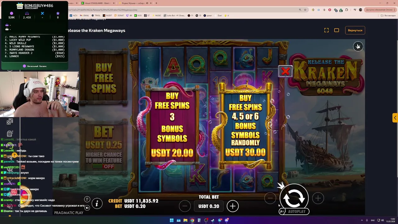Open the MUSIC bookmark

coord(157,15)
